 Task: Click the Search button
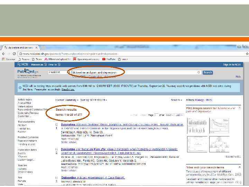tap(207, 72)
